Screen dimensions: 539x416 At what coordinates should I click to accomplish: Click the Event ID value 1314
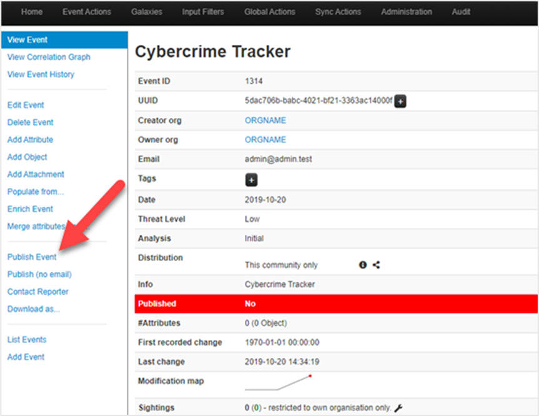coord(254,81)
